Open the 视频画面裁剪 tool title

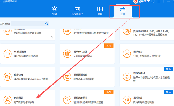80,75
